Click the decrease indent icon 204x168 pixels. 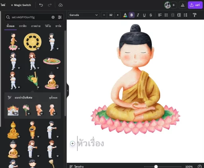173,15
